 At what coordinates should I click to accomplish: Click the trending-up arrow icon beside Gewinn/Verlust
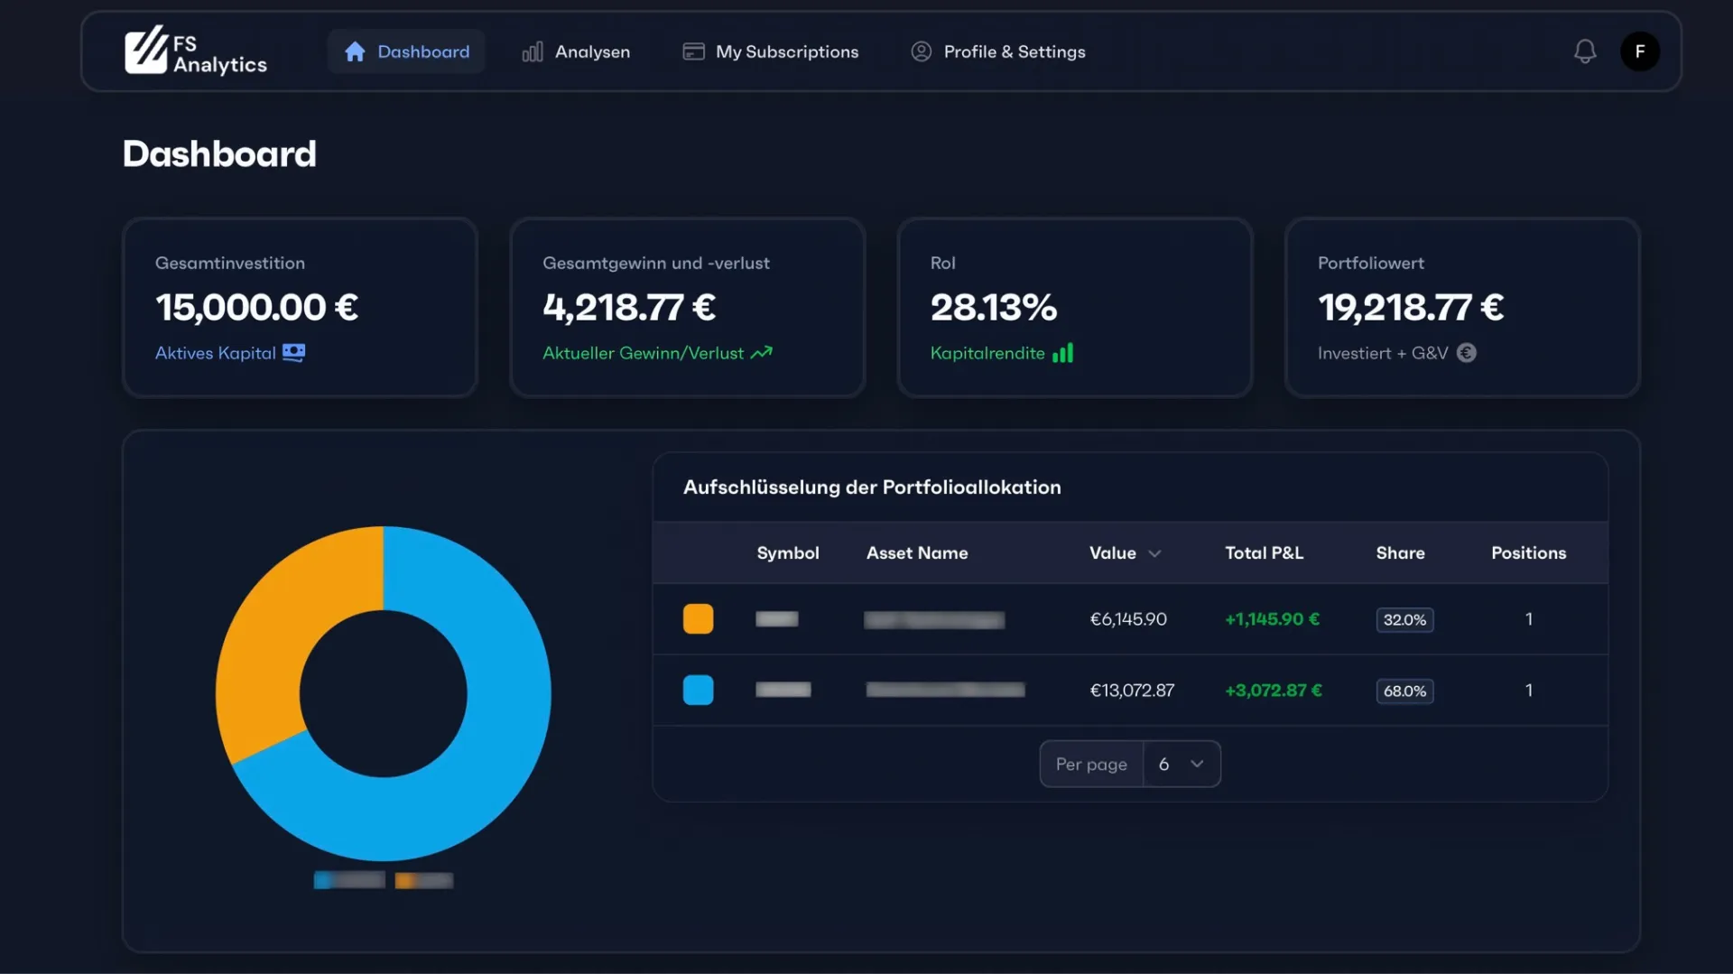tap(762, 353)
